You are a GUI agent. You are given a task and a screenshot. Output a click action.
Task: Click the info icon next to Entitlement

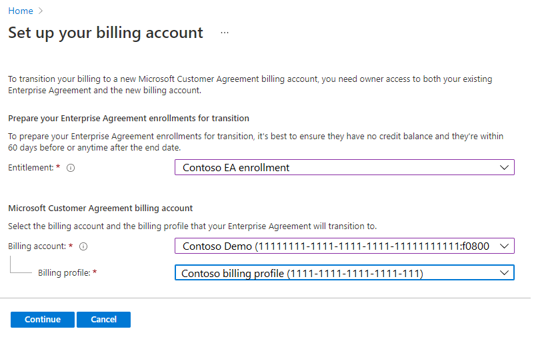71,168
